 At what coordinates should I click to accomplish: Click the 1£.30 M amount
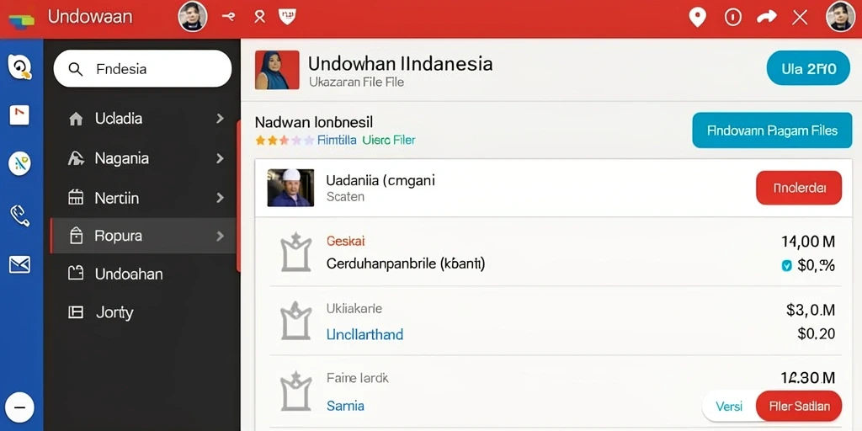point(808,378)
